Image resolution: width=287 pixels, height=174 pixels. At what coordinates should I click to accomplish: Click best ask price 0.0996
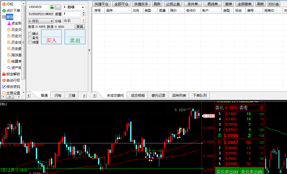pyautogui.click(x=231, y=136)
